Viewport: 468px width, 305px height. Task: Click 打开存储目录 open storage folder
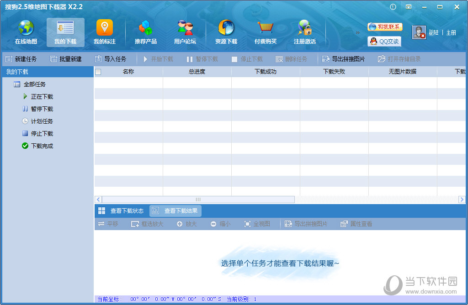(399, 59)
